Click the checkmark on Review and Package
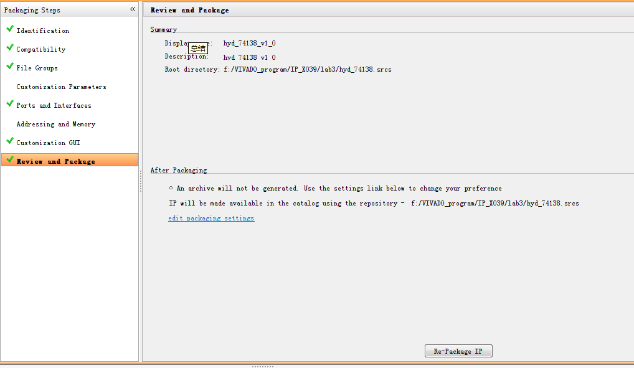This screenshot has width=634, height=368. coord(9,160)
